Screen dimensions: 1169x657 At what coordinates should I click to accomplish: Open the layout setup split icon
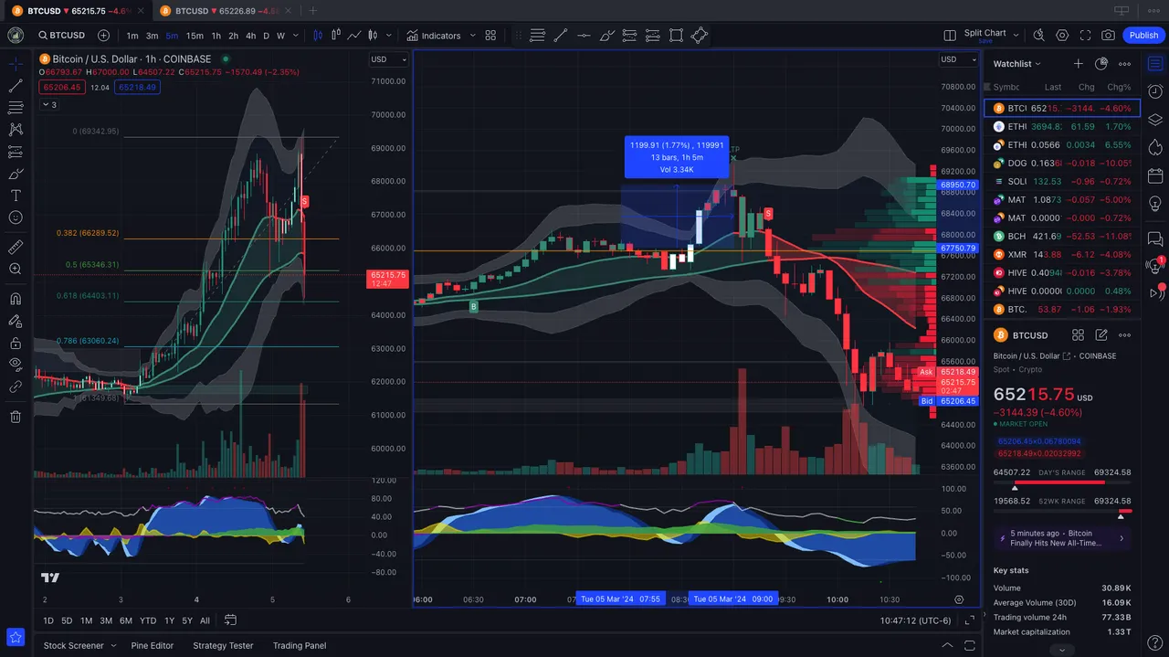(x=950, y=36)
